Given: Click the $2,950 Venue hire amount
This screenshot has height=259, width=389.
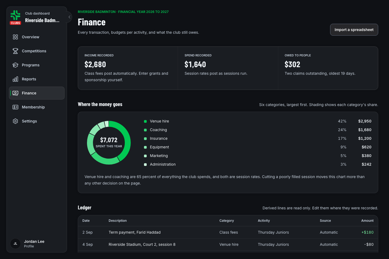Looking at the screenshot, I should (365, 121).
